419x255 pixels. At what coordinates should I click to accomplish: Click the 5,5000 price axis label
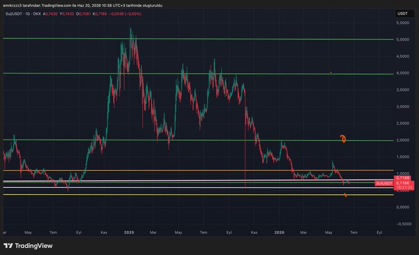(403, 23)
